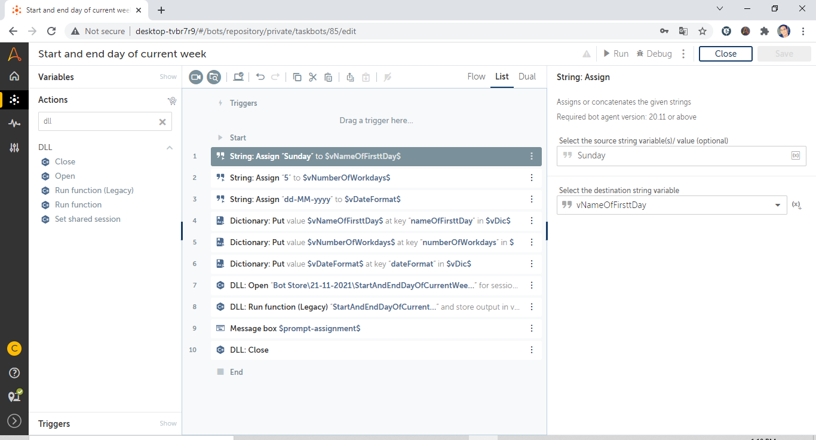The image size is (816, 440).
Task: Show the Variables panel
Action: [x=168, y=77]
